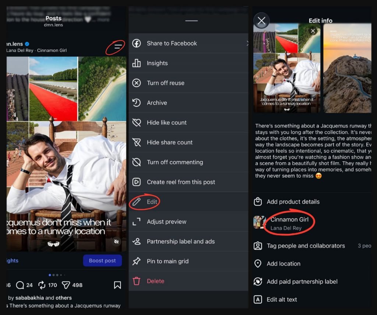Tap the Archive clock icon
This screenshot has width=377, height=315.
(x=137, y=103)
